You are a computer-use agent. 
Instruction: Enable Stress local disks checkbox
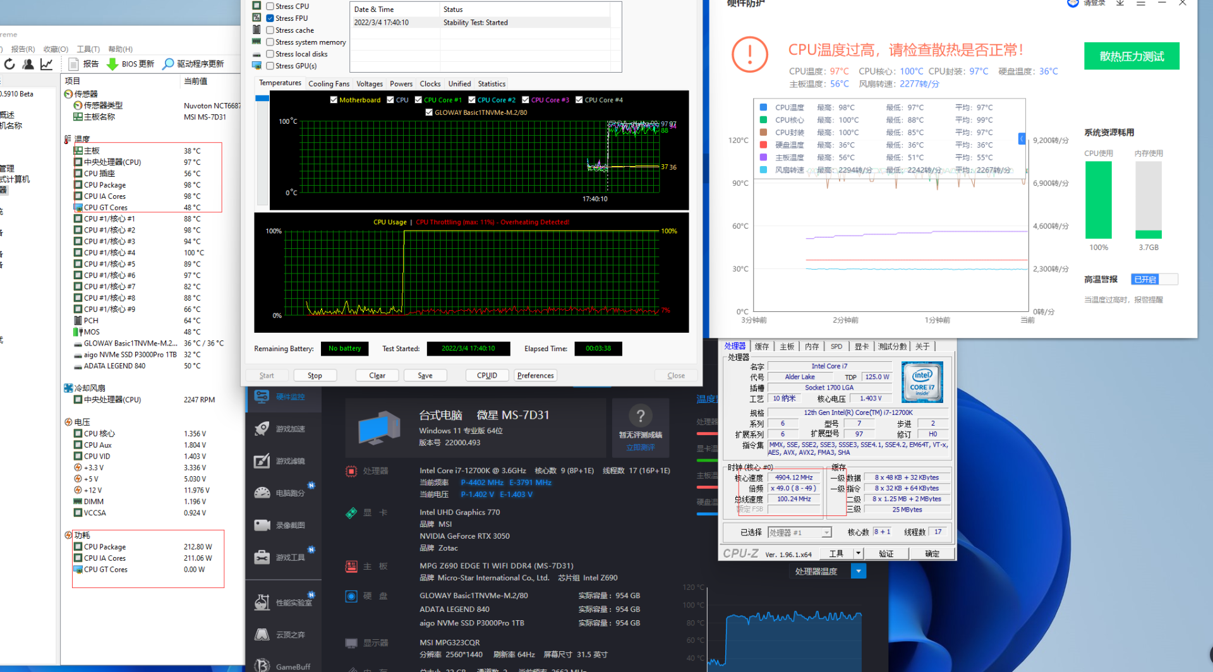(x=270, y=54)
